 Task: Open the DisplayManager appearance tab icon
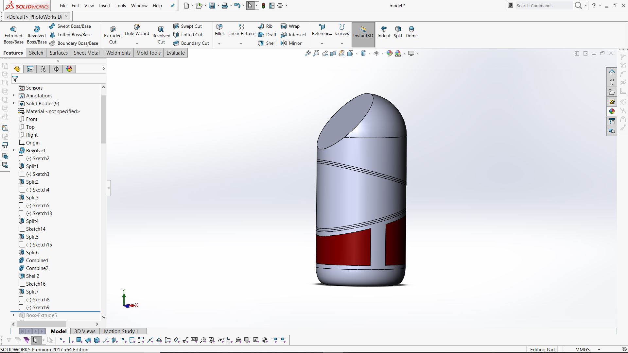point(69,69)
